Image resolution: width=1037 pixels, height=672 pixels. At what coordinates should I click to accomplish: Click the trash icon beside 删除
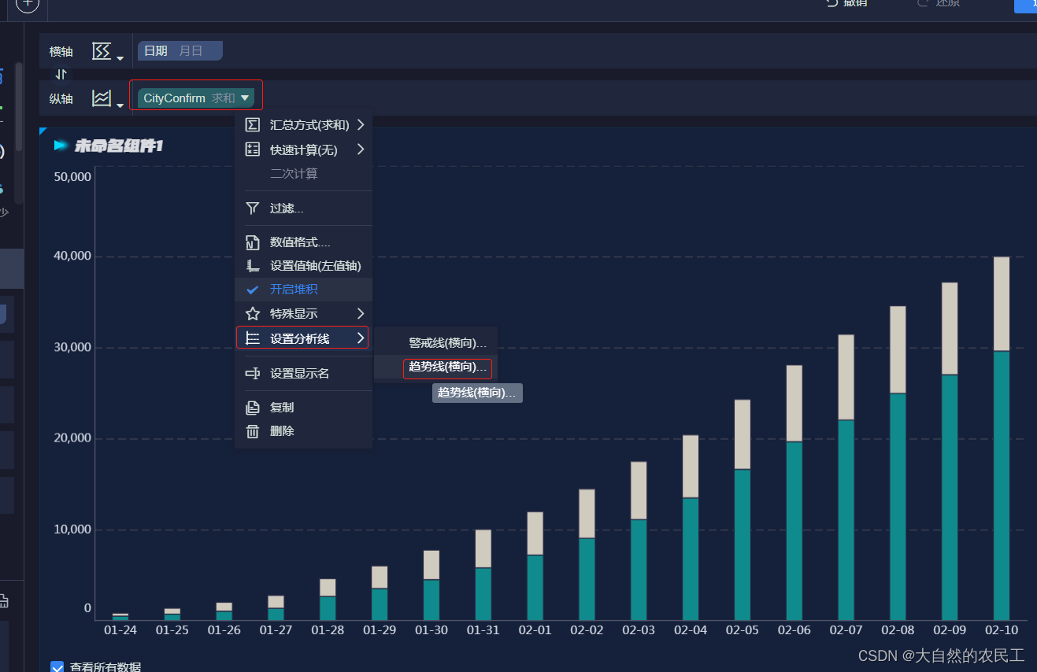pos(253,431)
